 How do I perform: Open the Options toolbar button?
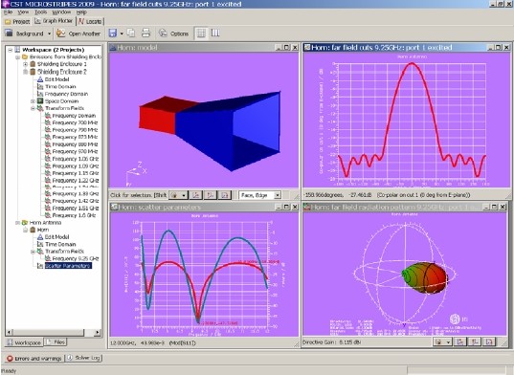tap(174, 33)
